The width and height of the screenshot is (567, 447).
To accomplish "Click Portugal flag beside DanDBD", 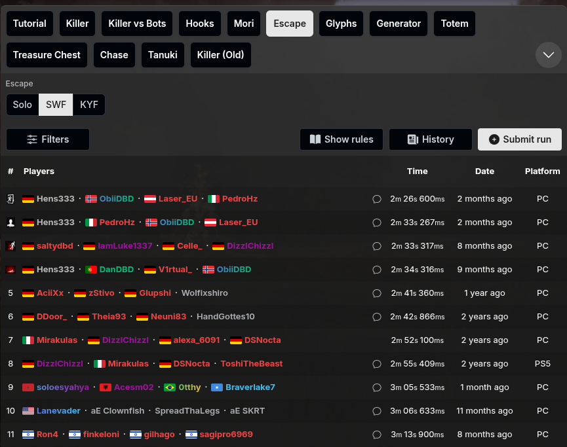I will (90, 270).
